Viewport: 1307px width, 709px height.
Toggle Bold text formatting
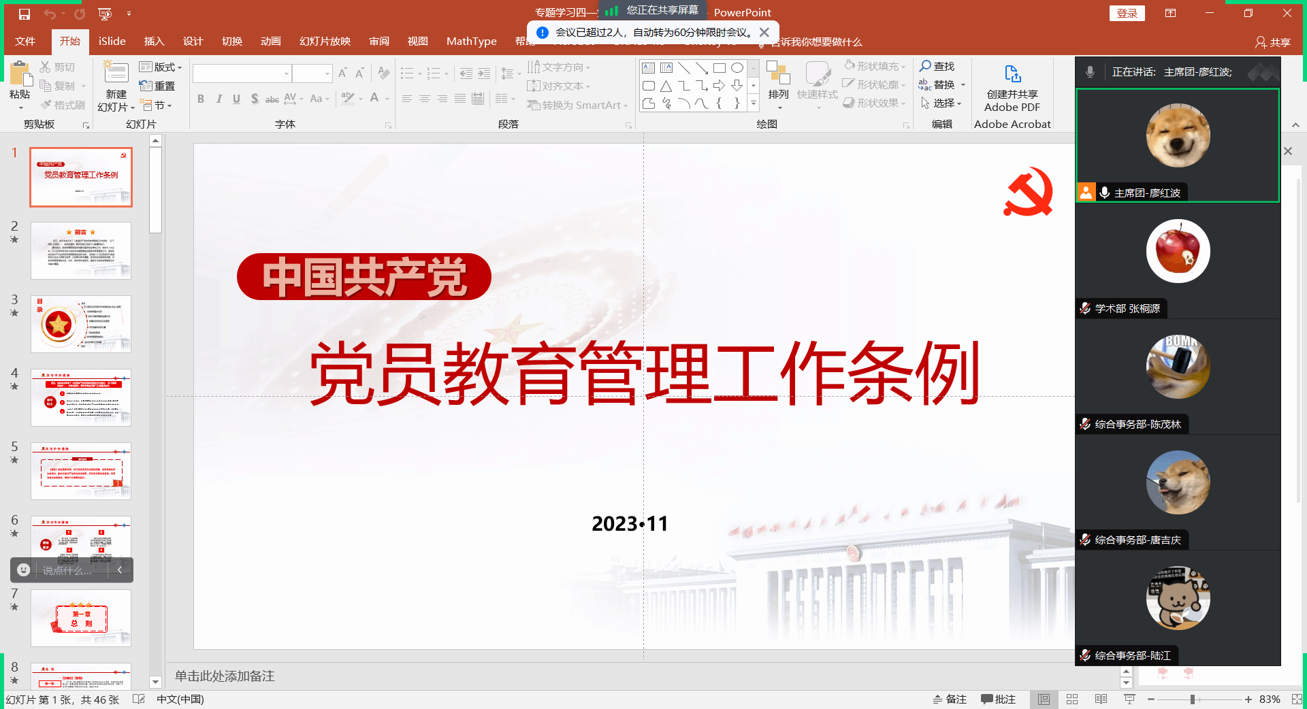click(201, 99)
